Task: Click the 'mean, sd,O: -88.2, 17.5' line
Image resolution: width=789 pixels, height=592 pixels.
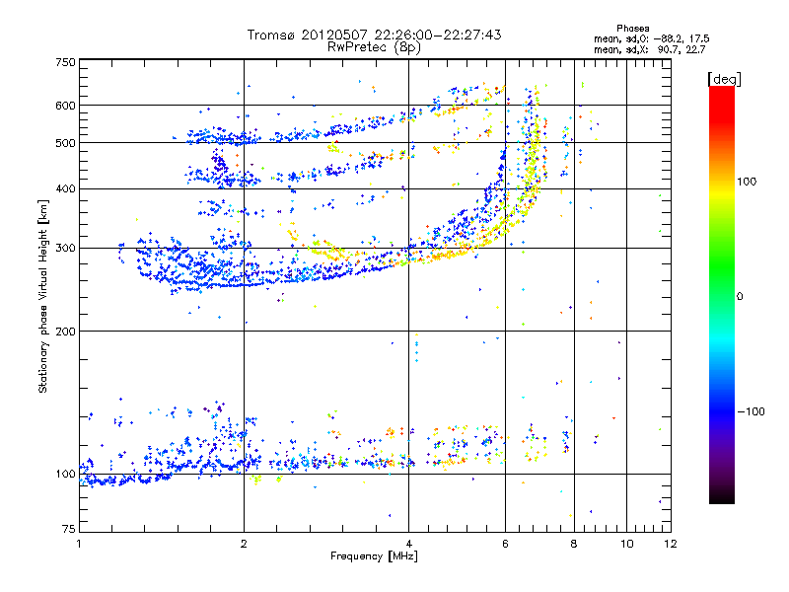Action: pyautogui.click(x=652, y=38)
